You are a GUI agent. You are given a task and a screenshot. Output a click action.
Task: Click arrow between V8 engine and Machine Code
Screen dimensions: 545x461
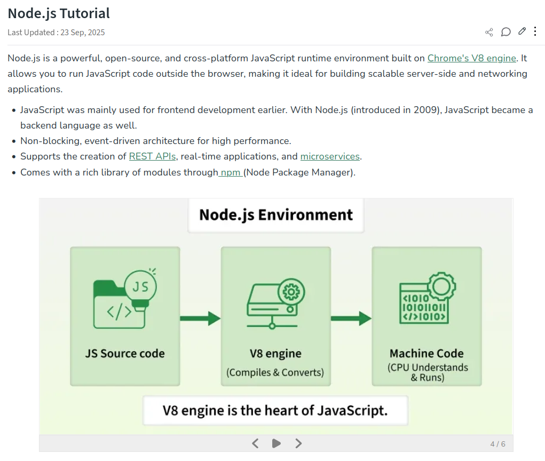point(351,319)
